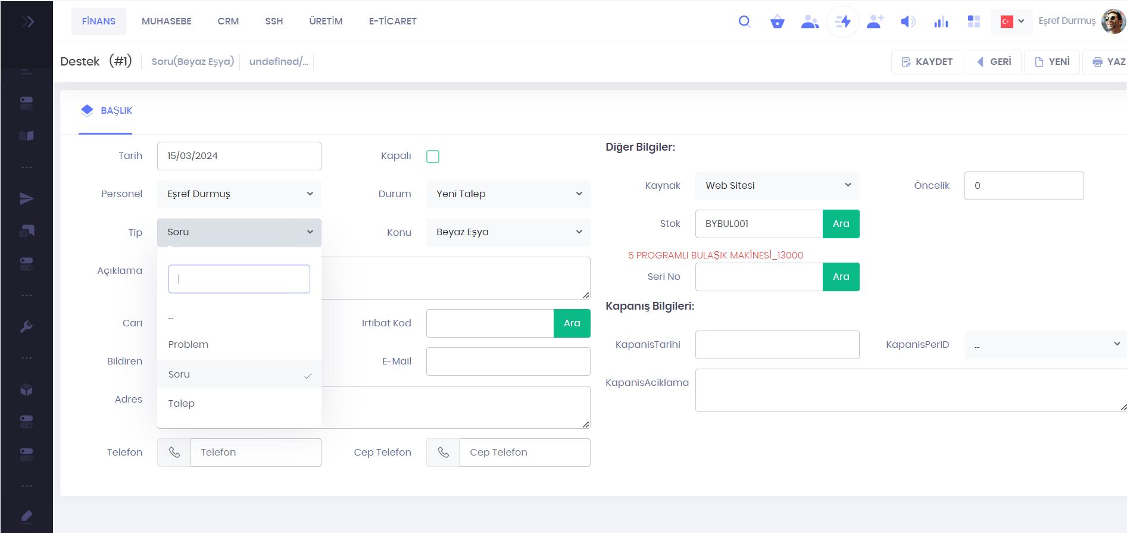1127x533 pixels.
Task: Expand sidebar with double chevron icon
Action: (x=27, y=22)
